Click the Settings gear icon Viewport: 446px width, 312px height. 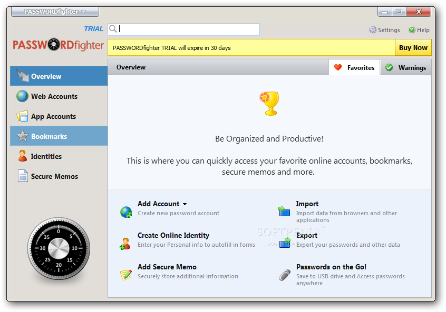(x=372, y=29)
